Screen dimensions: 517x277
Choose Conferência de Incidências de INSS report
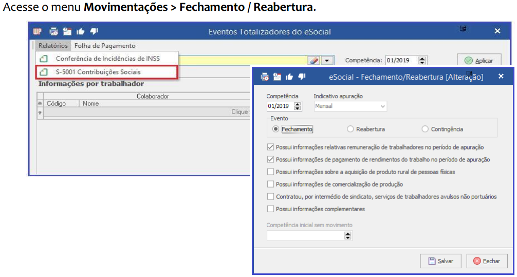point(107,59)
